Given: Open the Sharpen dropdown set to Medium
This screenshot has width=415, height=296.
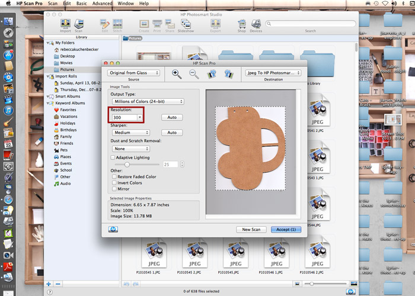Looking at the screenshot, I should (x=131, y=133).
